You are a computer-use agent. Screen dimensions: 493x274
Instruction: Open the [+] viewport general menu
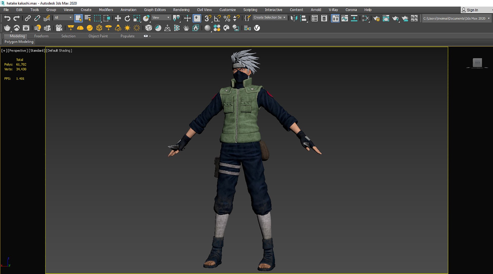(4, 51)
